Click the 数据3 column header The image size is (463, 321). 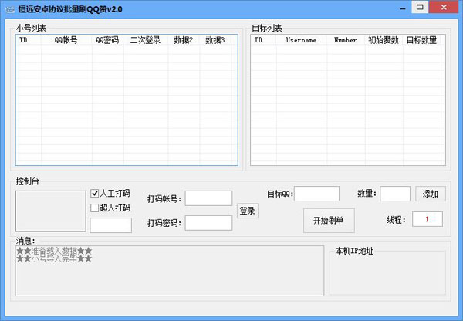click(215, 40)
